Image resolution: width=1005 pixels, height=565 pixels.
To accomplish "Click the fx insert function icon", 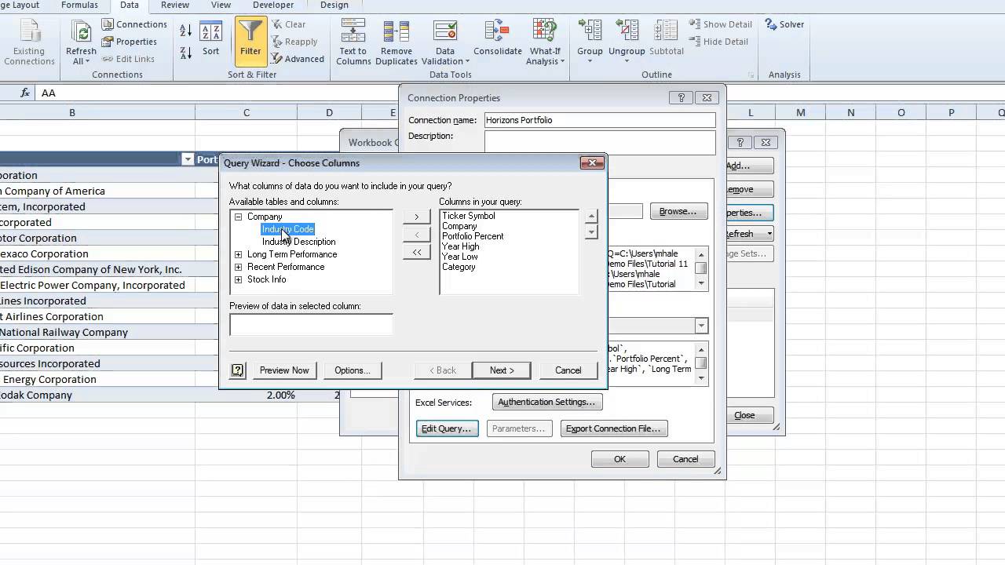I will click(25, 93).
